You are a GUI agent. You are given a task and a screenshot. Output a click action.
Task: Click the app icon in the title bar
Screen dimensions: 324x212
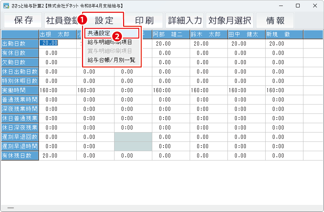[6, 6]
